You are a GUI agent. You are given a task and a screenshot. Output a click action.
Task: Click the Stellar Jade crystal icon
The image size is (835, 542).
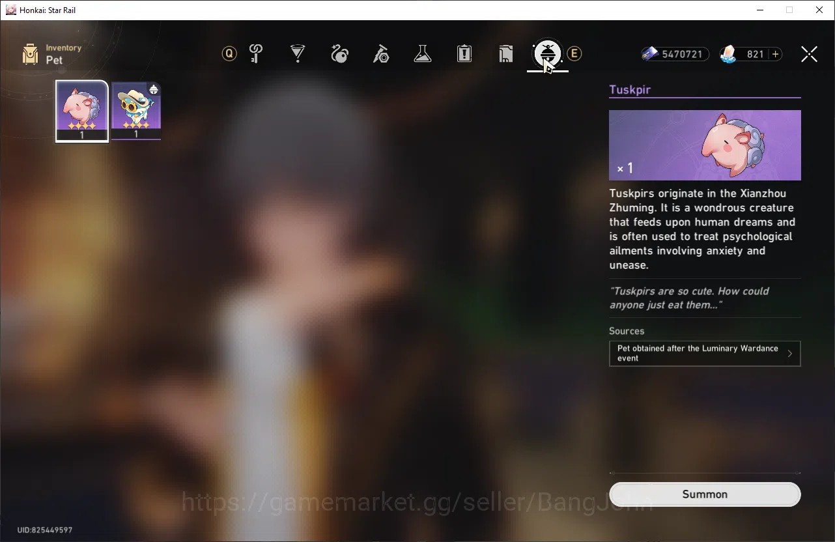pos(728,55)
